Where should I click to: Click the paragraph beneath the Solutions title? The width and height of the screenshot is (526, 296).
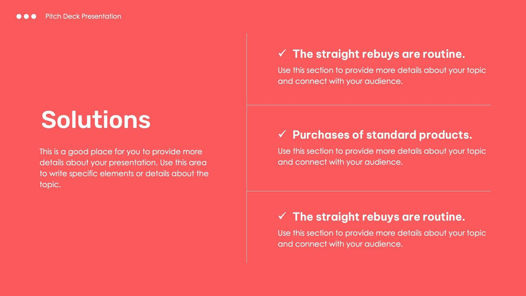click(123, 168)
